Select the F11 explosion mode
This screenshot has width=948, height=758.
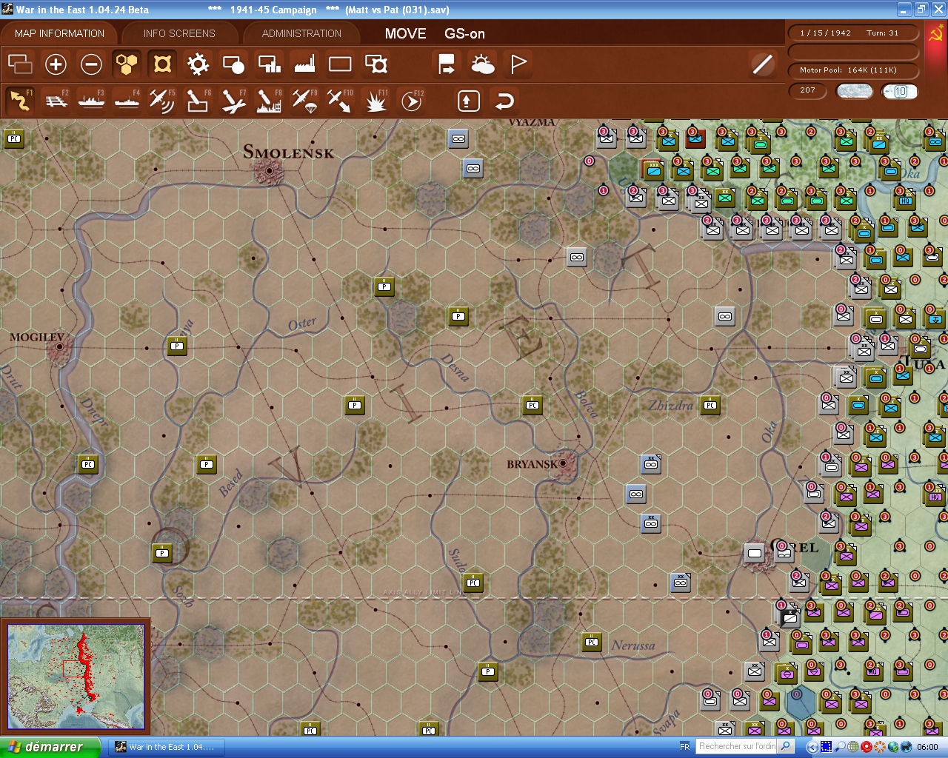(375, 101)
